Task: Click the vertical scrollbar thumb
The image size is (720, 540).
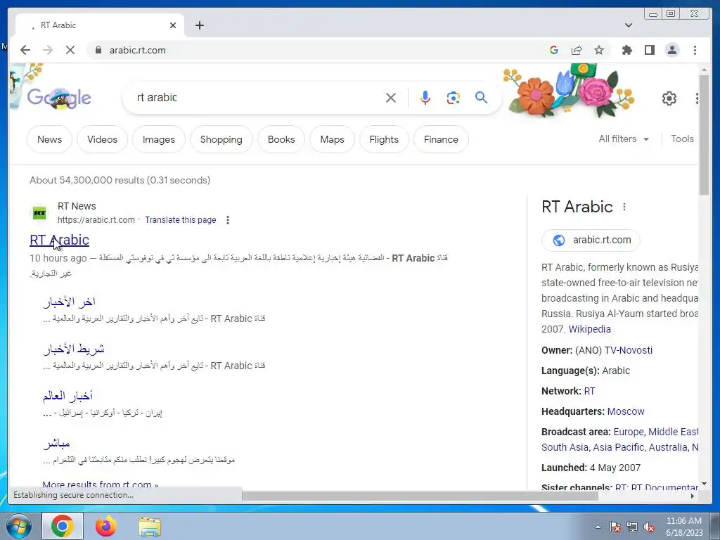Action: click(x=705, y=134)
